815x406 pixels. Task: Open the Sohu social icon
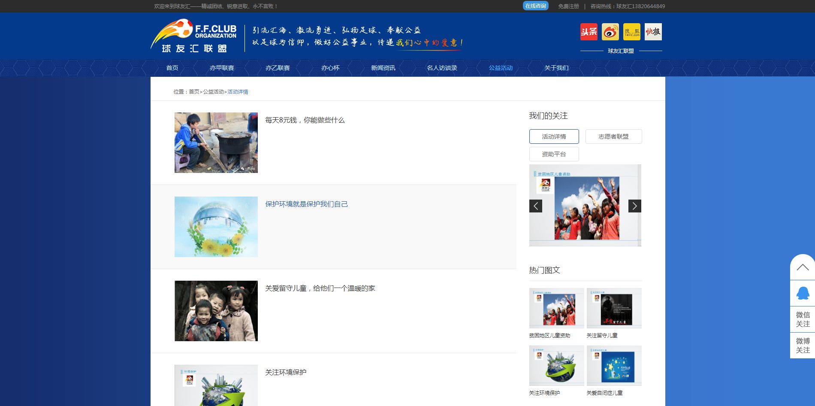(x=631, y=32)
